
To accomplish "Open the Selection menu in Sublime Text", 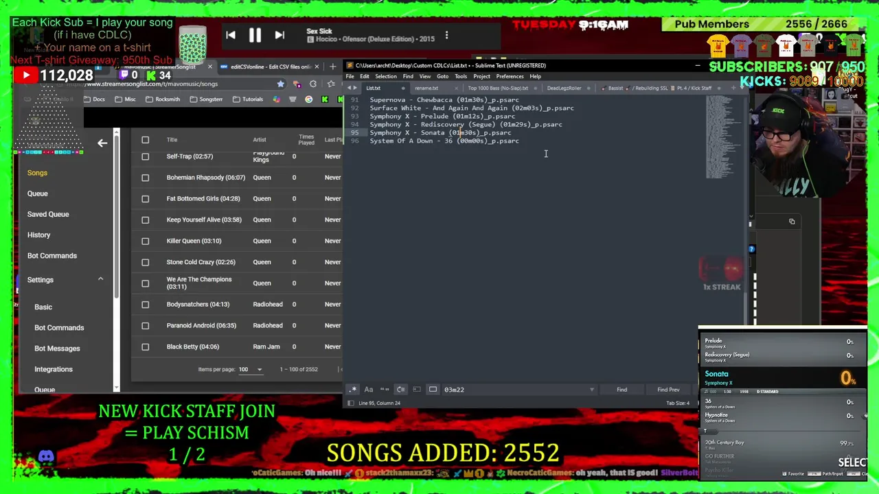I will (386, 76).
